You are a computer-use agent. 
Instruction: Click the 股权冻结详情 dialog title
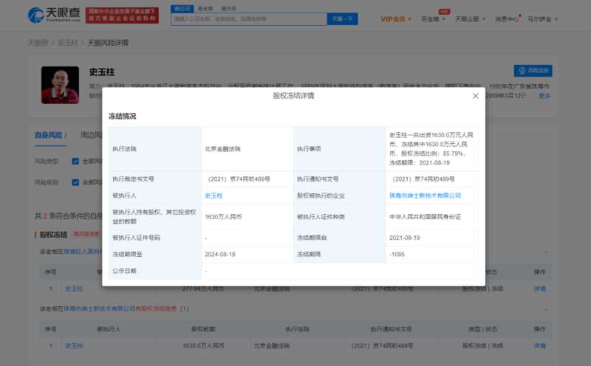(293, 96)
